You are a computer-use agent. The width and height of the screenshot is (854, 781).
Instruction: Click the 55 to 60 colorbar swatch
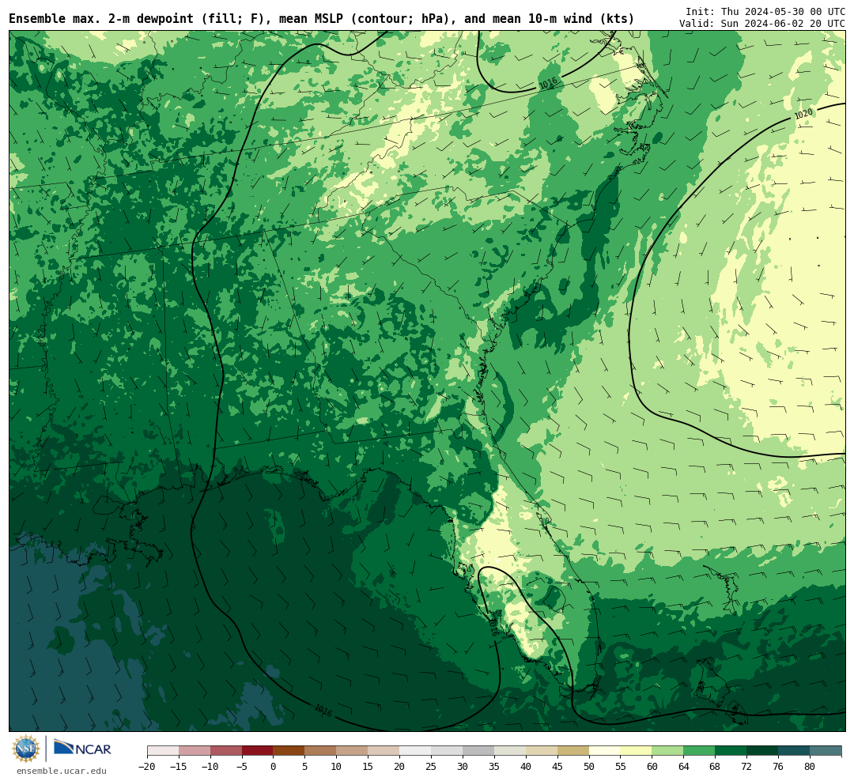point(637,751)
